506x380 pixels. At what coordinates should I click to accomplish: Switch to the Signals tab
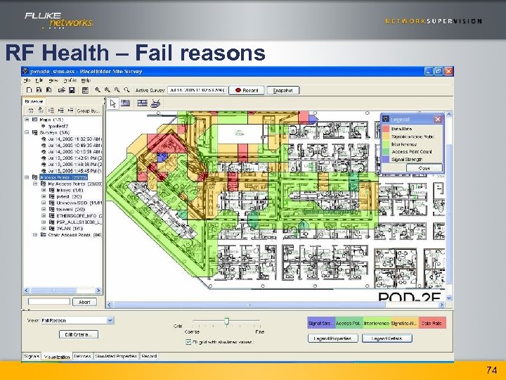tap(32, 356)
